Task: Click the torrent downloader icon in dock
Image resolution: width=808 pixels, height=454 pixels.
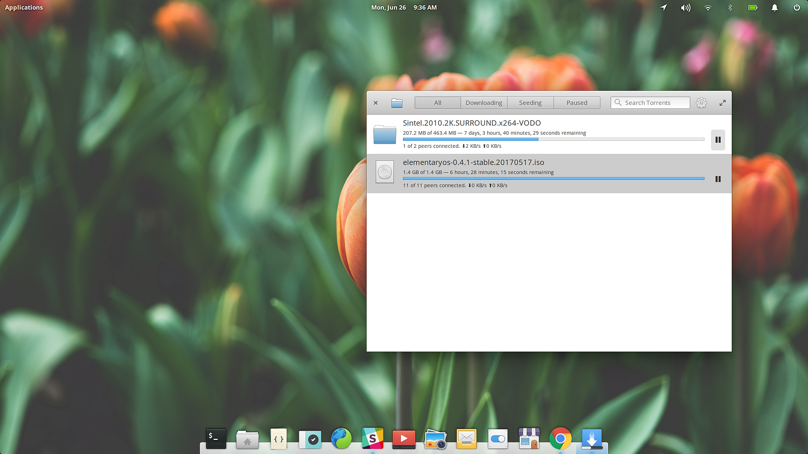Action: [x=592, y=439]
